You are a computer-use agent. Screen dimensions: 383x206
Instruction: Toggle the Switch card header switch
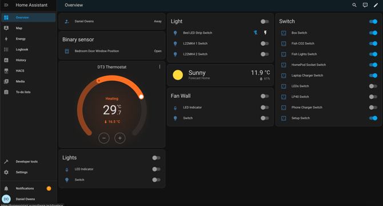(373, 22)
